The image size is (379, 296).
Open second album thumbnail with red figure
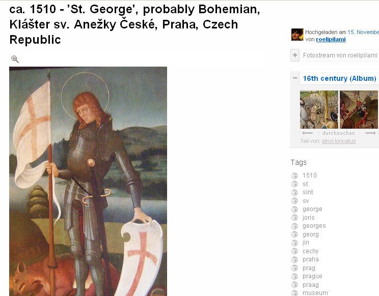point(359,109)
